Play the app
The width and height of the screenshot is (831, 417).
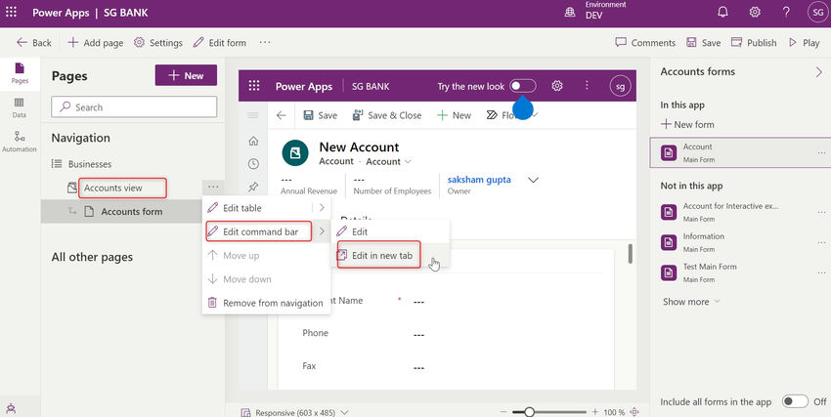pyautogui.click(x=804, y=43)
